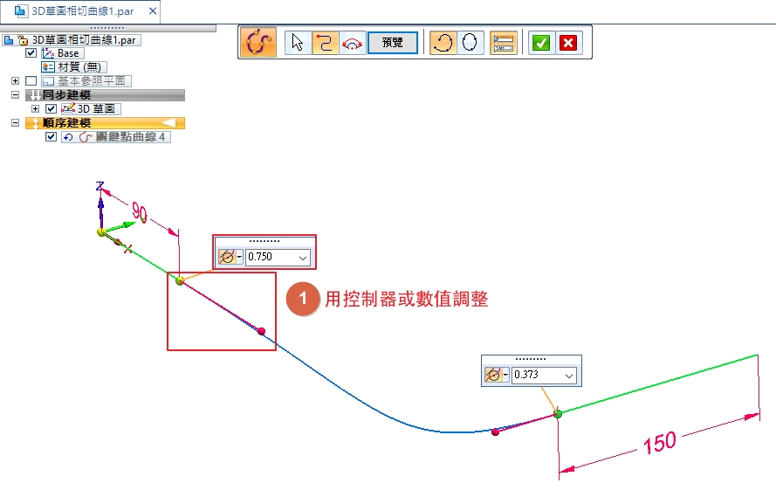Cancel with the red X button
Screen dimensions: 776x490
pyautogui.click(x=569, y=42)
